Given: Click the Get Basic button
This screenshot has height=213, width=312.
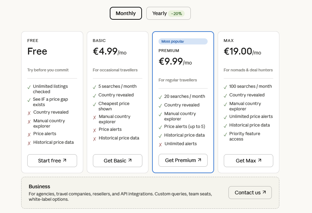Looking at the screenshot, I should 117,161.
